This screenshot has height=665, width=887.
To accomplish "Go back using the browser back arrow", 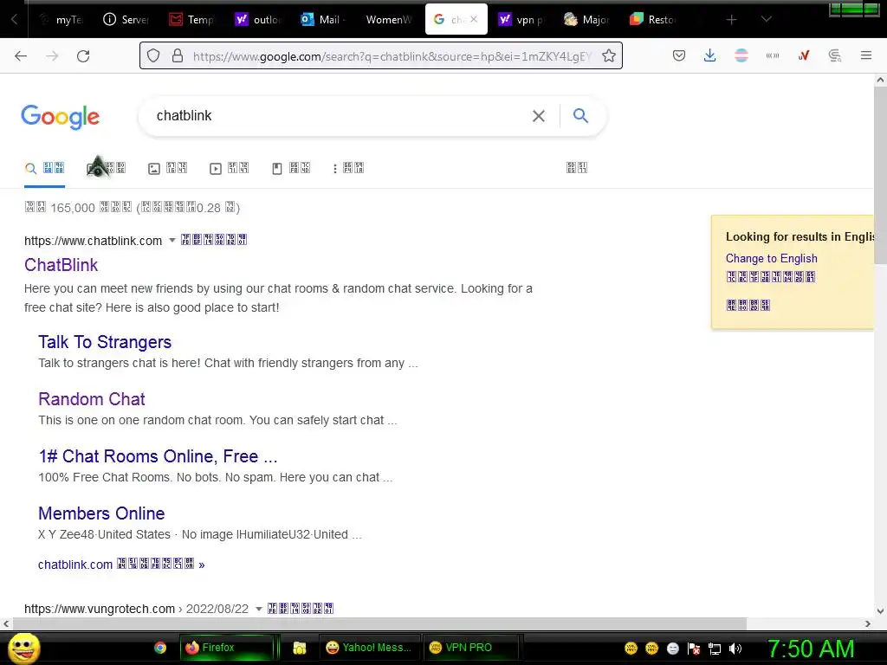I will 21,55.
